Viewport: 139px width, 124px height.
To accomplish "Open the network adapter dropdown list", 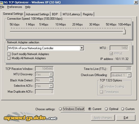I will click(x=82, y=48).
